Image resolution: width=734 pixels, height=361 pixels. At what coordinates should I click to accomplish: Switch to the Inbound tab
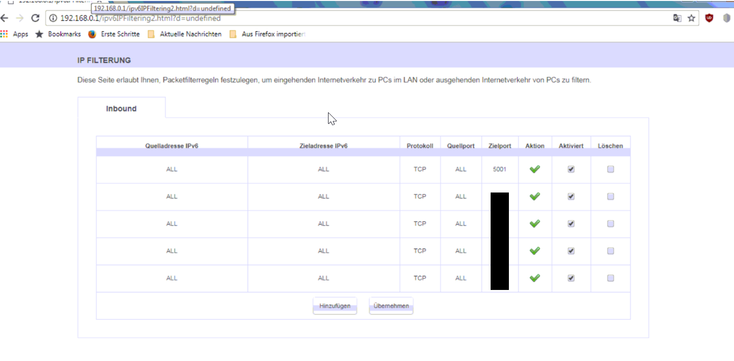[121, 108]
